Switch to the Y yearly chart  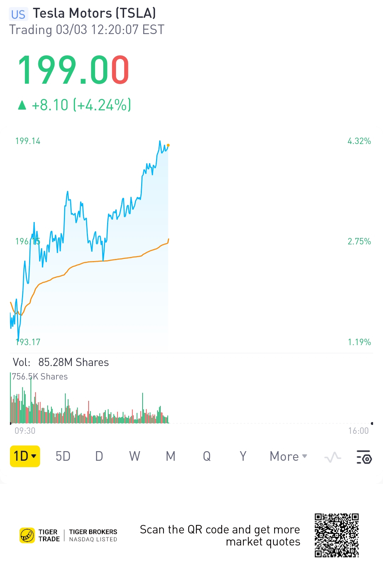(243, 456)
